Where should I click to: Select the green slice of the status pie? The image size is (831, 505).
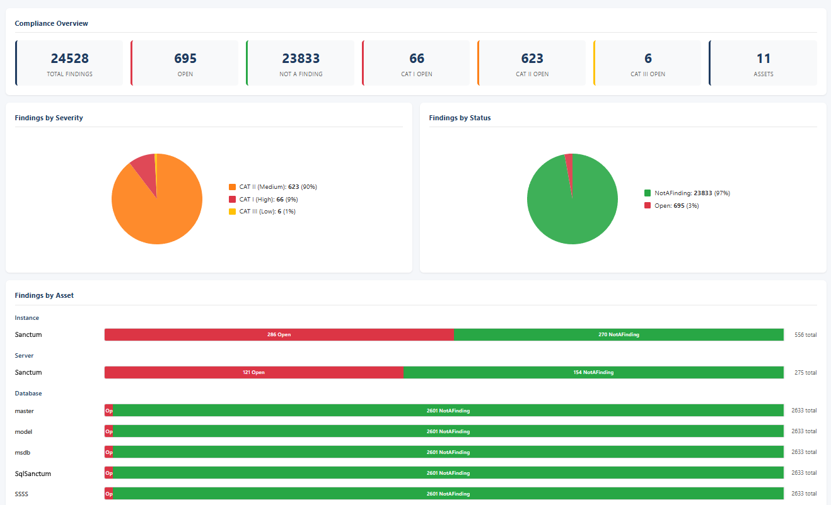click(x=574, y=208)
